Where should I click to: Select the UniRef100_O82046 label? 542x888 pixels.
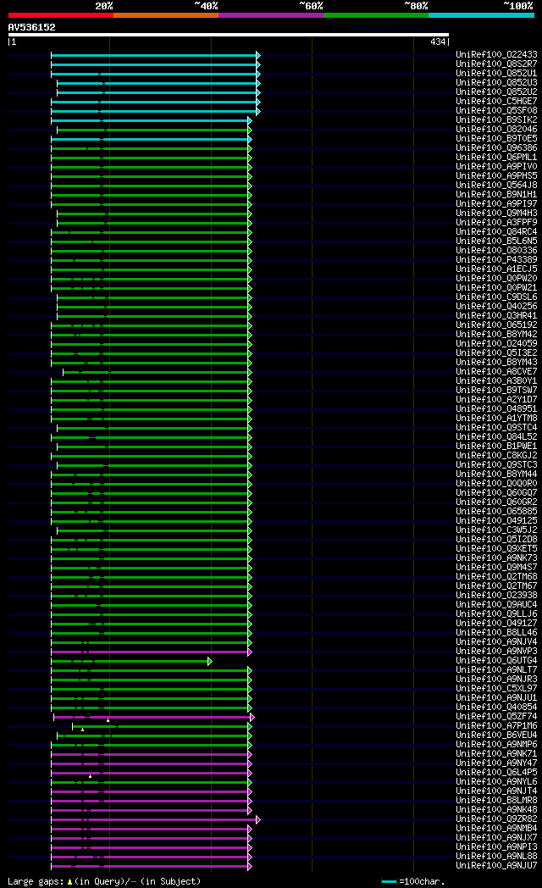pos(496,130)
